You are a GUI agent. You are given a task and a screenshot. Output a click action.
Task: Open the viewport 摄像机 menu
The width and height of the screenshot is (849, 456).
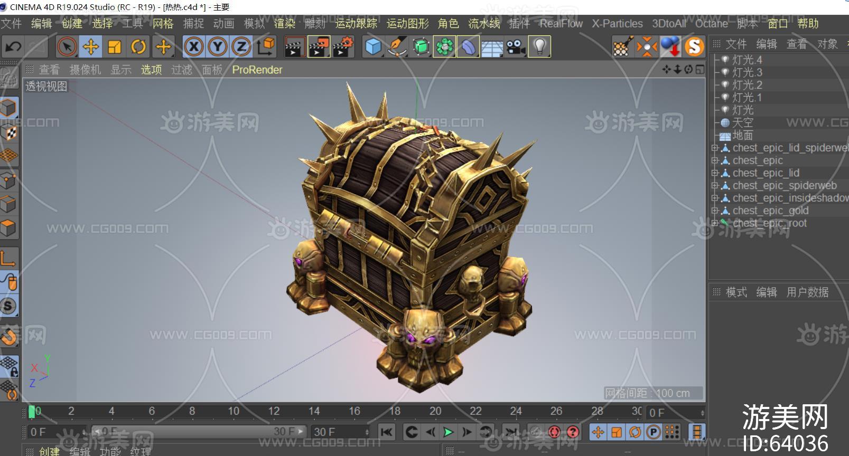point(85,70)
